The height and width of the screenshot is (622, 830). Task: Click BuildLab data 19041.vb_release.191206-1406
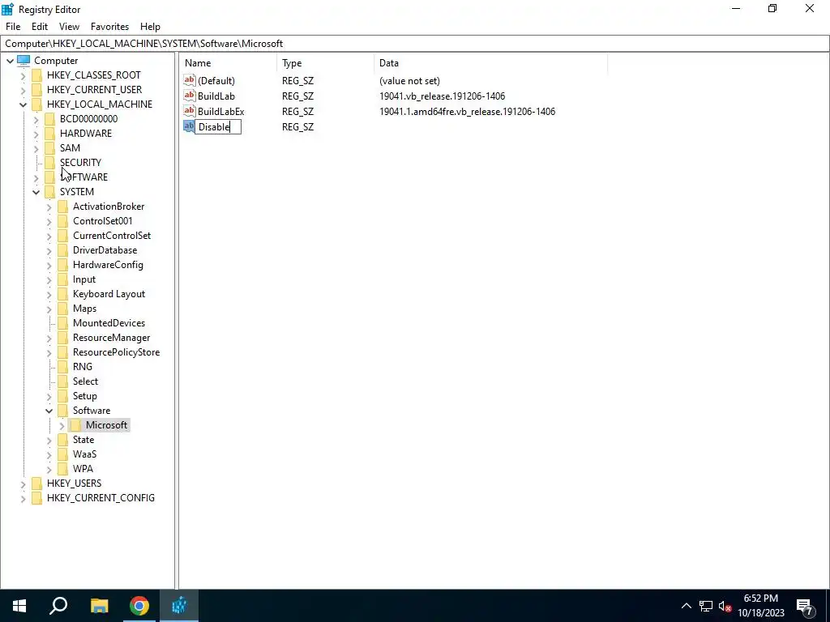click(x=442, y=96)
